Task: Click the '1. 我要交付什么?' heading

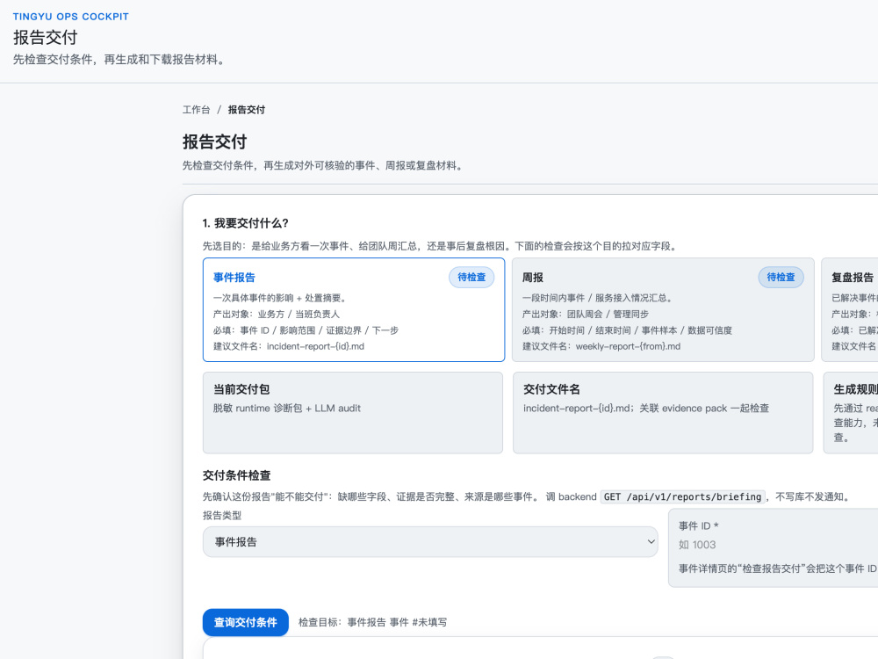Action: point(245,223)
